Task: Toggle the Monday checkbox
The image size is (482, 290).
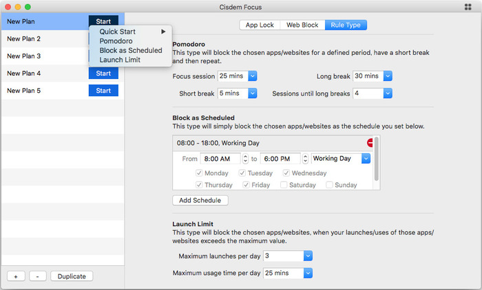Action: 199,173
